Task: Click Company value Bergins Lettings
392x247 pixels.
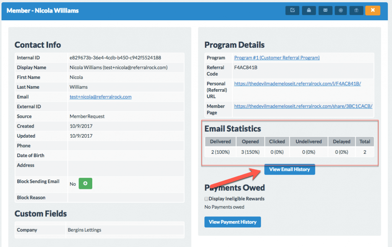Action: (x=85, y=230)
